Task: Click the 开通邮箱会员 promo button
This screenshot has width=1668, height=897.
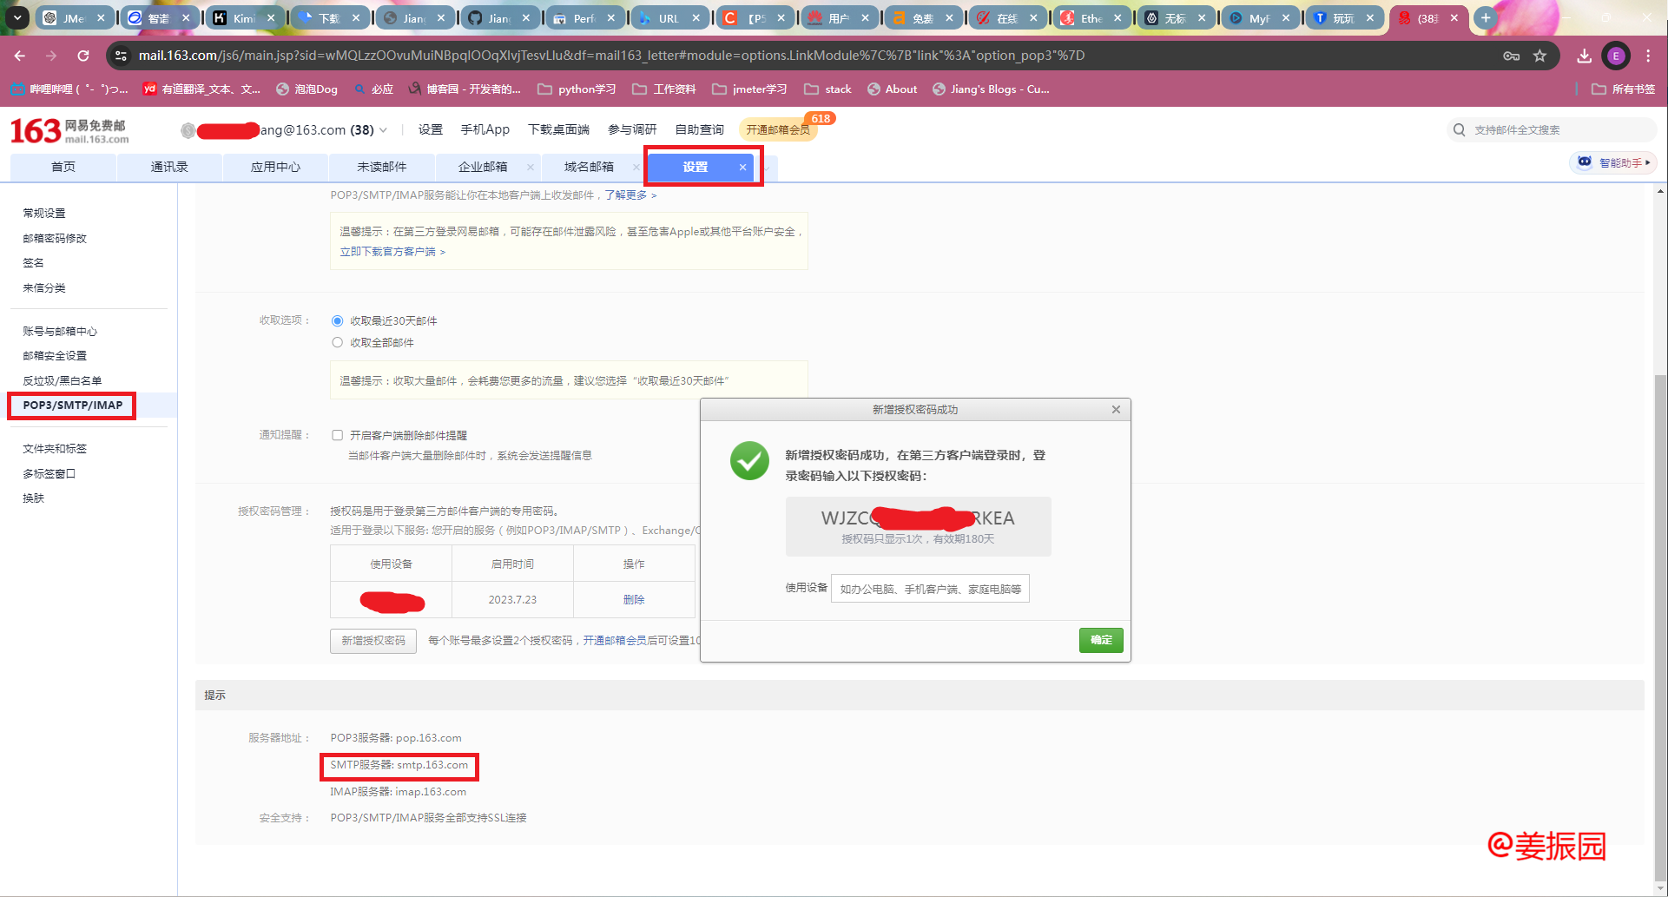Action: point(778,130)
